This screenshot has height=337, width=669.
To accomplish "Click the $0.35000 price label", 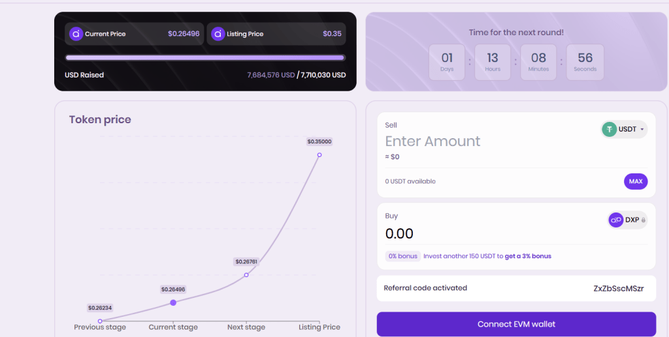I will pos(319,141).
